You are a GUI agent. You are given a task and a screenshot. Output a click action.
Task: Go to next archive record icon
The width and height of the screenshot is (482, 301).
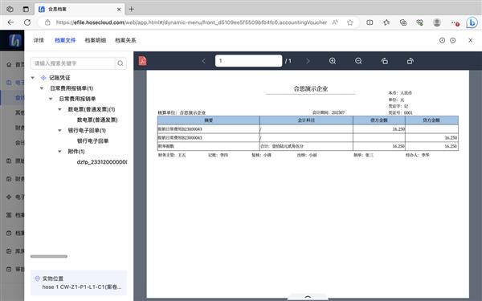coord(453,40)
